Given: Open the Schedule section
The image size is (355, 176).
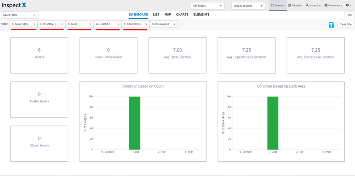Looking at the screenshot, I should [295, 5].
